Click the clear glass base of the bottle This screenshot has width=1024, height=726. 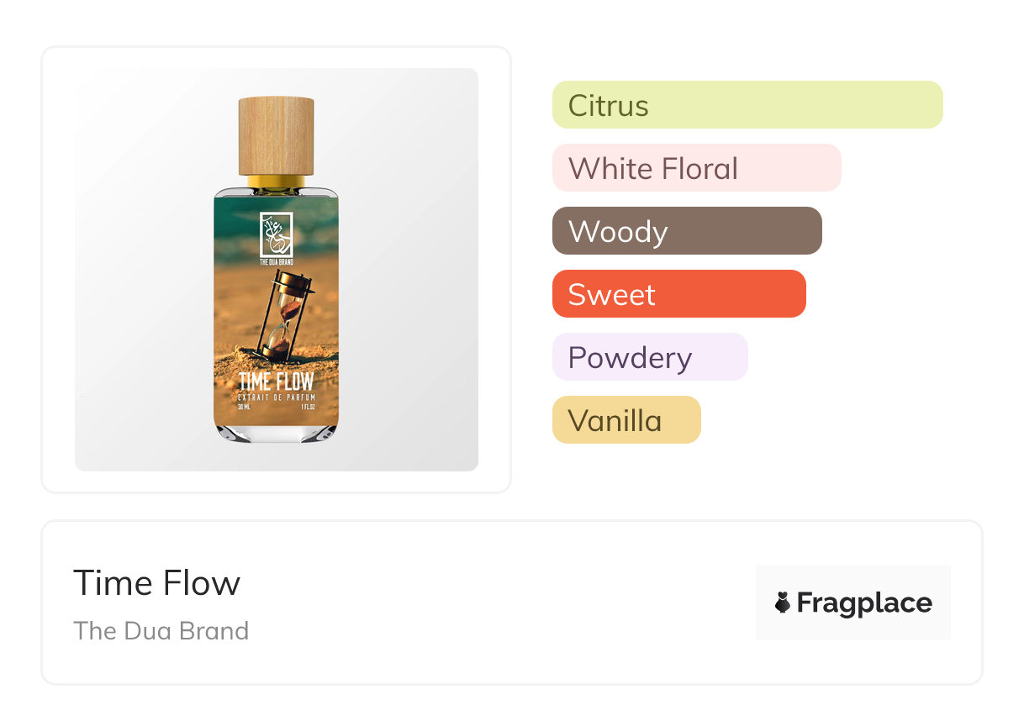[x=276, y=434]
